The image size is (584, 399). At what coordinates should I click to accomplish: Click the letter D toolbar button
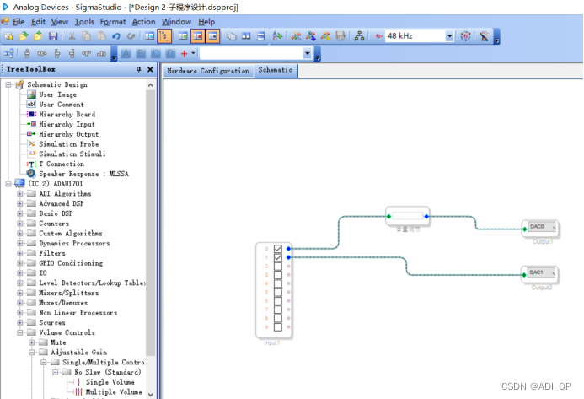[170, 54]
